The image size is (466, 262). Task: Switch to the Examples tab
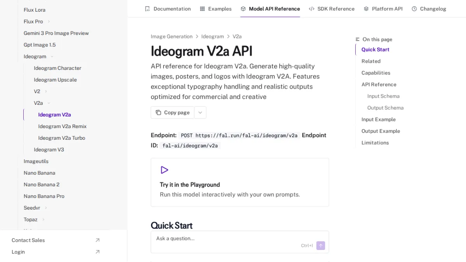click(216, 9)
